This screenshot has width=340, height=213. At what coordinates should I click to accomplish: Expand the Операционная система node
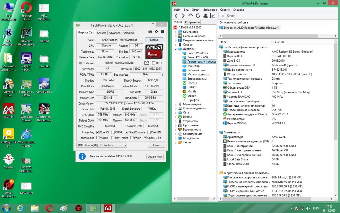coord(176,40)
